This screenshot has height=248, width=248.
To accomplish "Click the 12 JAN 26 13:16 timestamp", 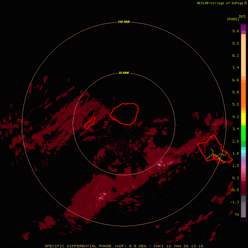I will coord(185,246).
